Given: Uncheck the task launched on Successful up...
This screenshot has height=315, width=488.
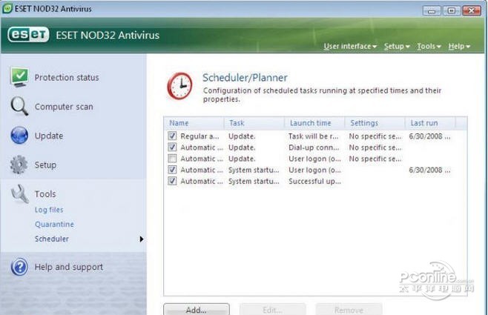Looking at the screenshot, I should click(172, 181).
